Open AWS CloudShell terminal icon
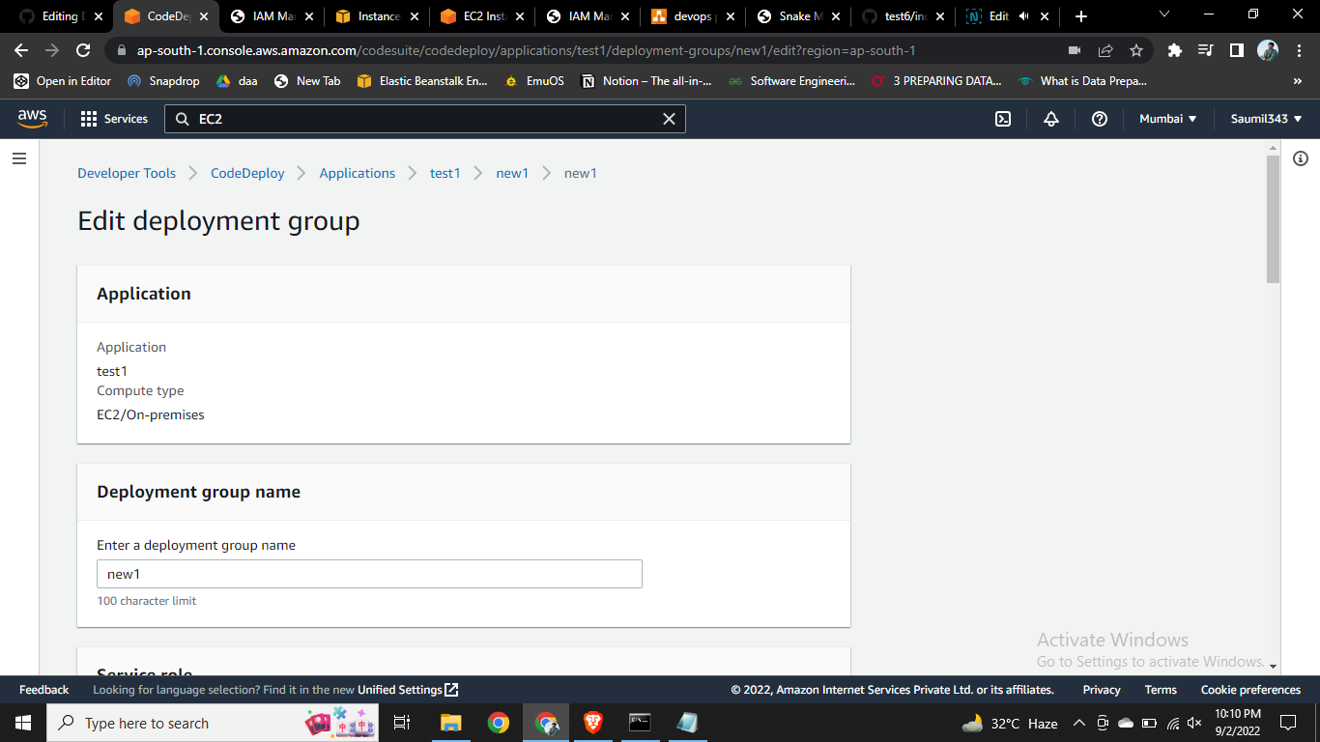1320x742 pixels. tap(1002, 118)
